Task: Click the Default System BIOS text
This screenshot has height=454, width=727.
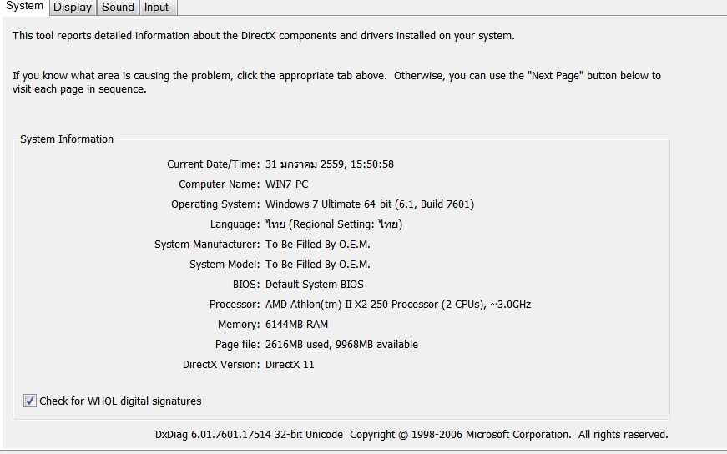Action: (x=314, y=285)
